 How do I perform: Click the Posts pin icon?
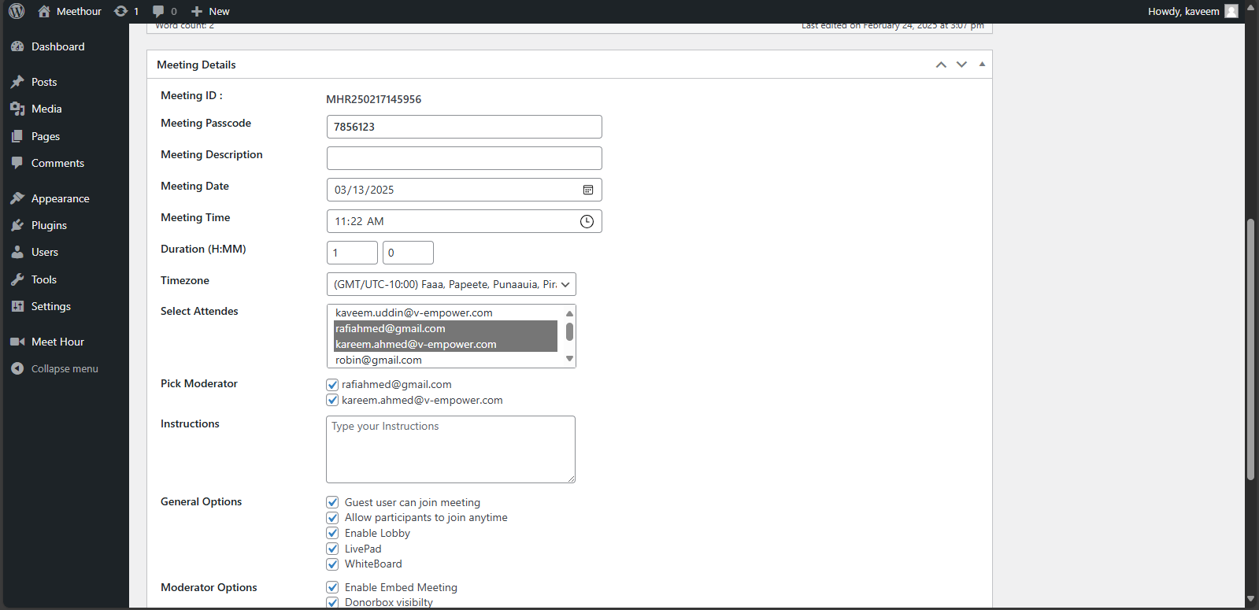17,82
